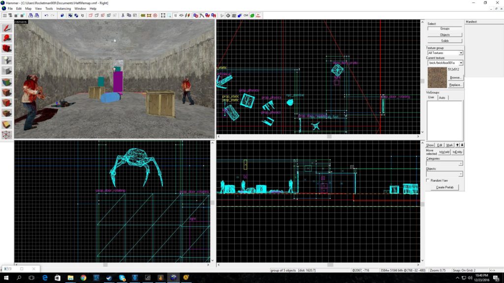Click the smaller grid size icon
Image resolution: width=504 pixels, height=283 pixels.
point(16,15)
